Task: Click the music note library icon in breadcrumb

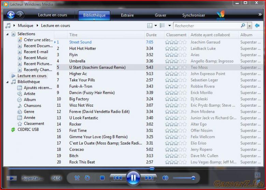Action: 8,26
